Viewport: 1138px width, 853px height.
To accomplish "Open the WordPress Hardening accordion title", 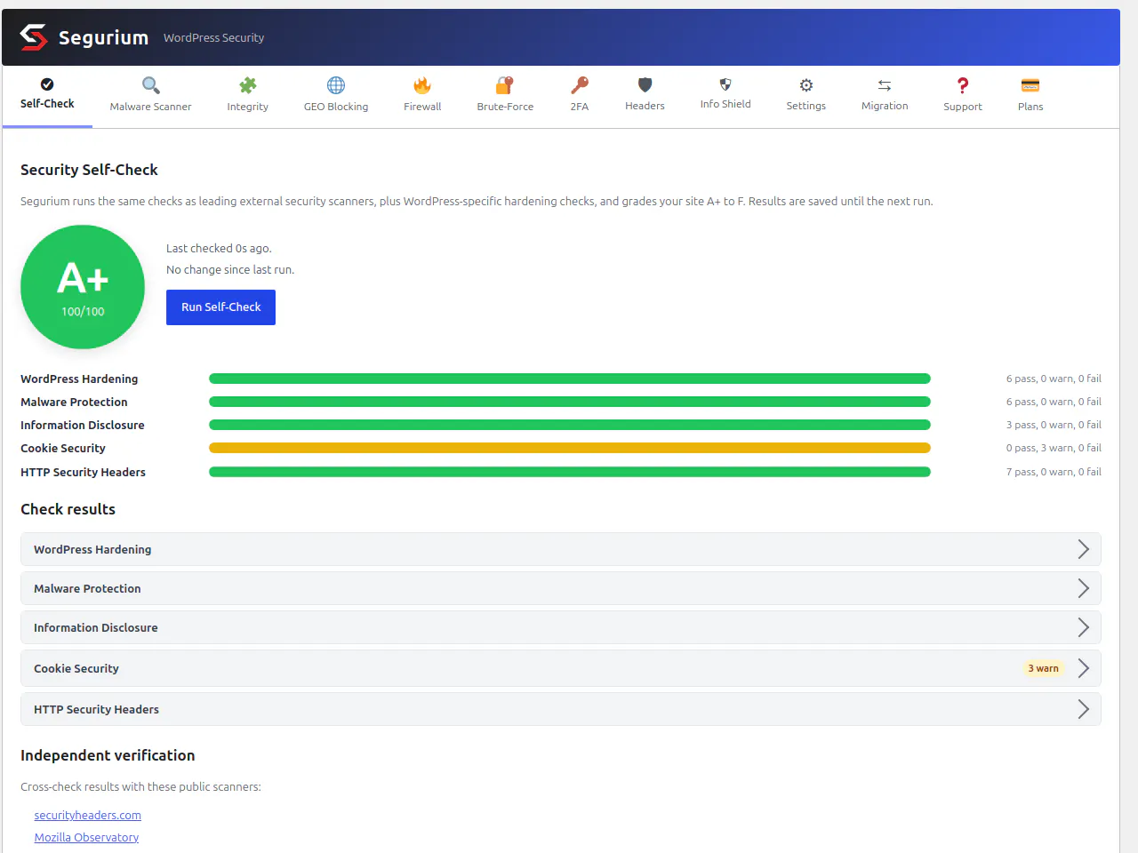I will click(x=92, y=550).
